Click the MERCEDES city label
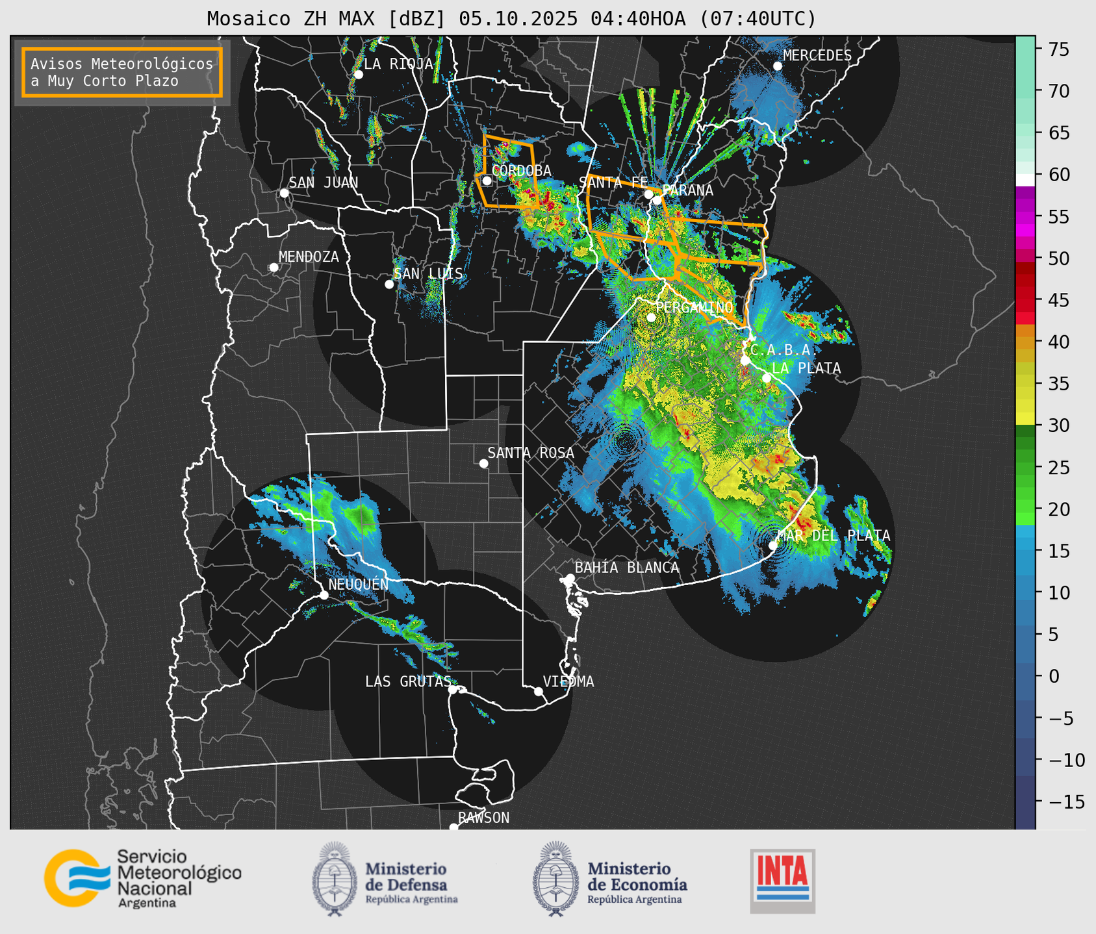The height and width of the screenshot is (934, 1096). 817,56
